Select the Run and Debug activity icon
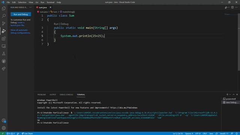This screenshot has height=135, width=240. (x=4, y=31)
